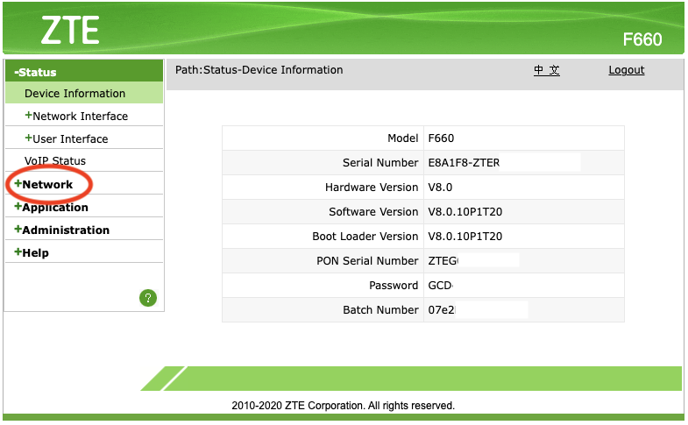Expand the Application menu section

click(51, 207)
